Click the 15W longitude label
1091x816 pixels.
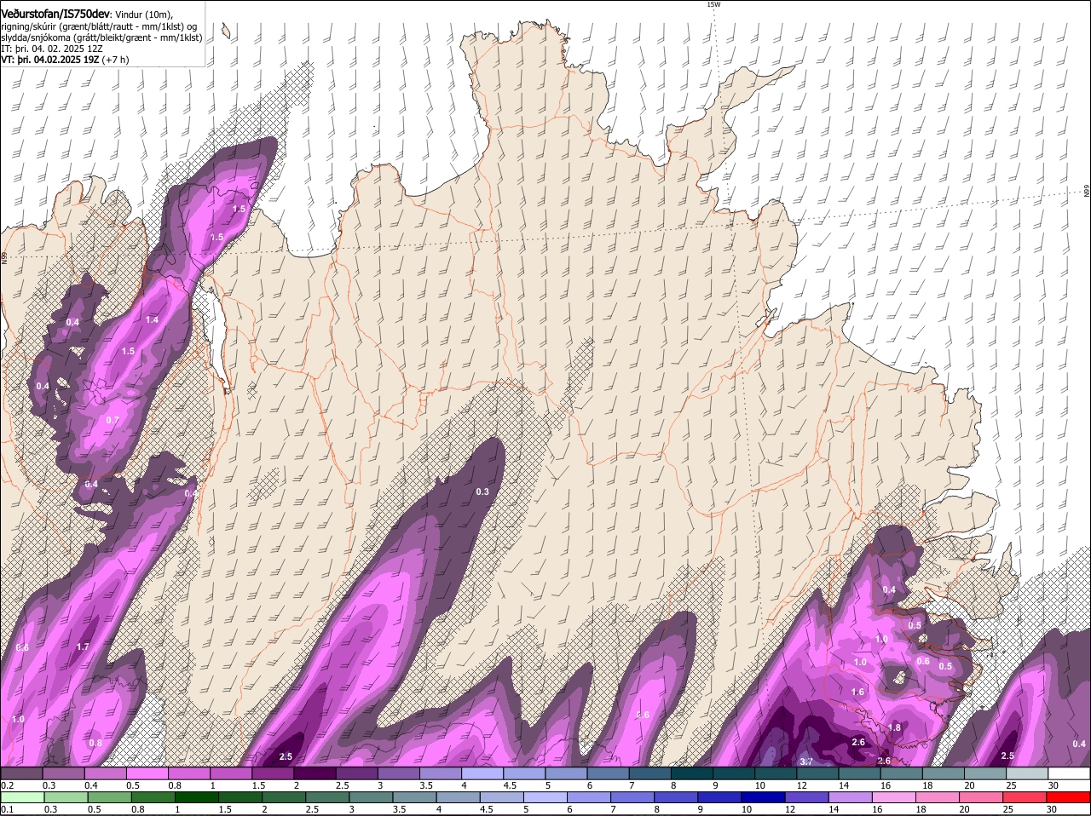point(713,4)
